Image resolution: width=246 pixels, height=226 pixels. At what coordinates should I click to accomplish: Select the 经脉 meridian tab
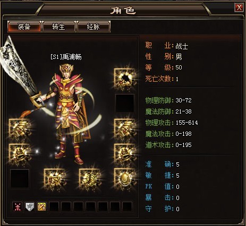[94, 27]
